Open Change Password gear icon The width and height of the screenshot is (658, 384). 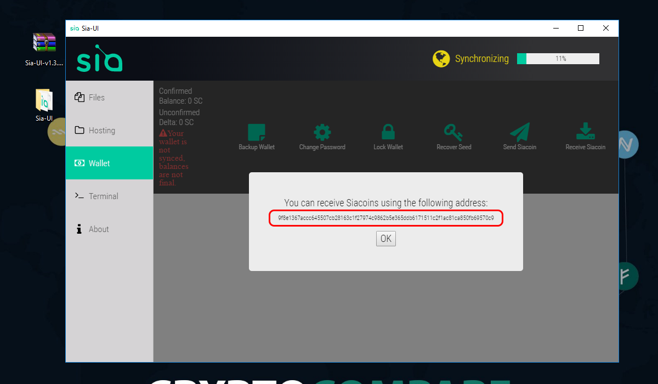click(322, 132)
